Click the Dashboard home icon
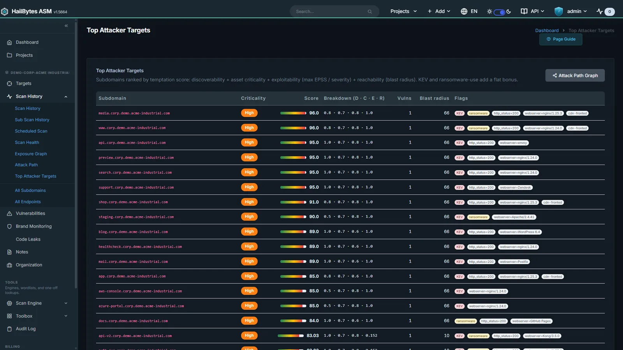 click(x=9, y=42)
